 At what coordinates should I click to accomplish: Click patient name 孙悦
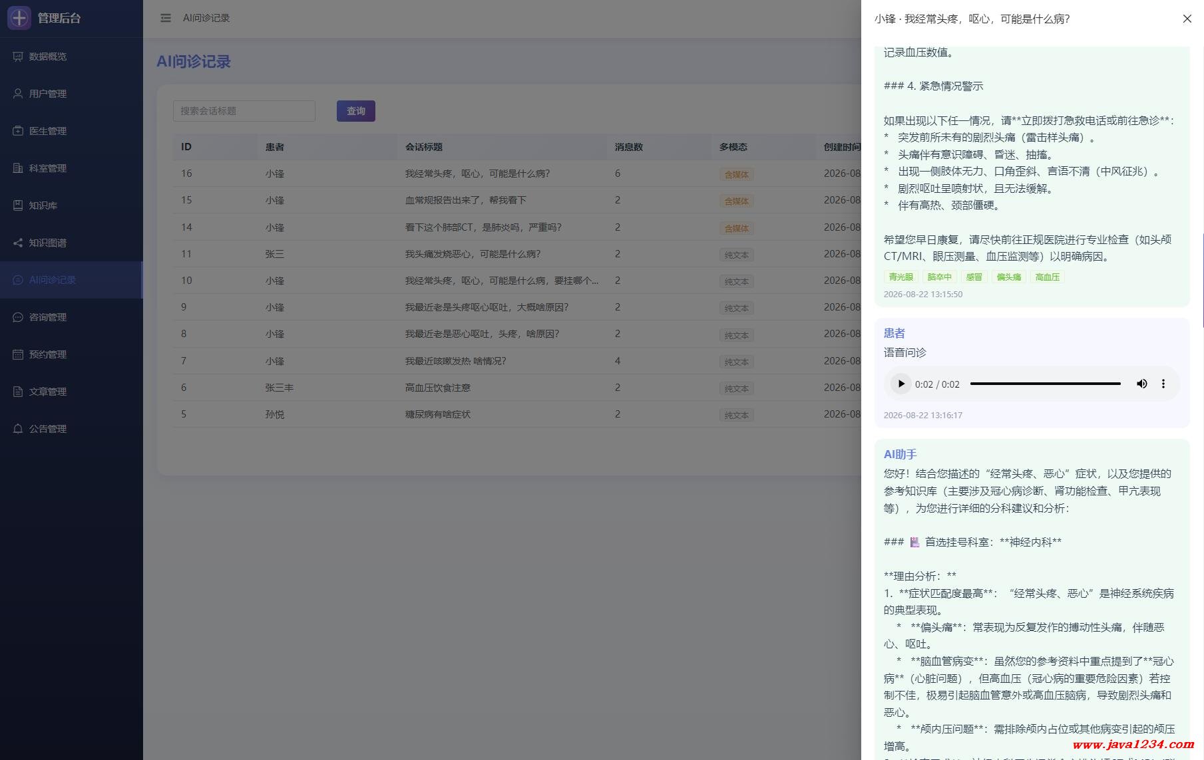pyautogui.click(x=275, y=414)
